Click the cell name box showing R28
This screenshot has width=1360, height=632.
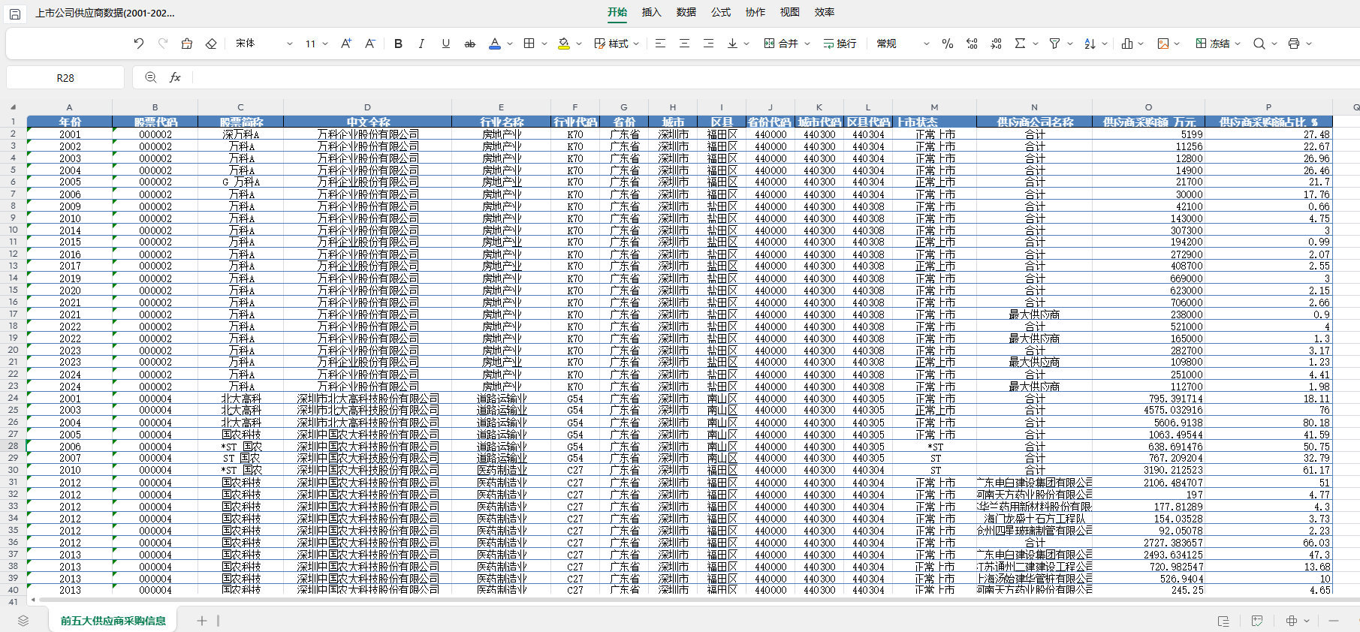(65, 77)
